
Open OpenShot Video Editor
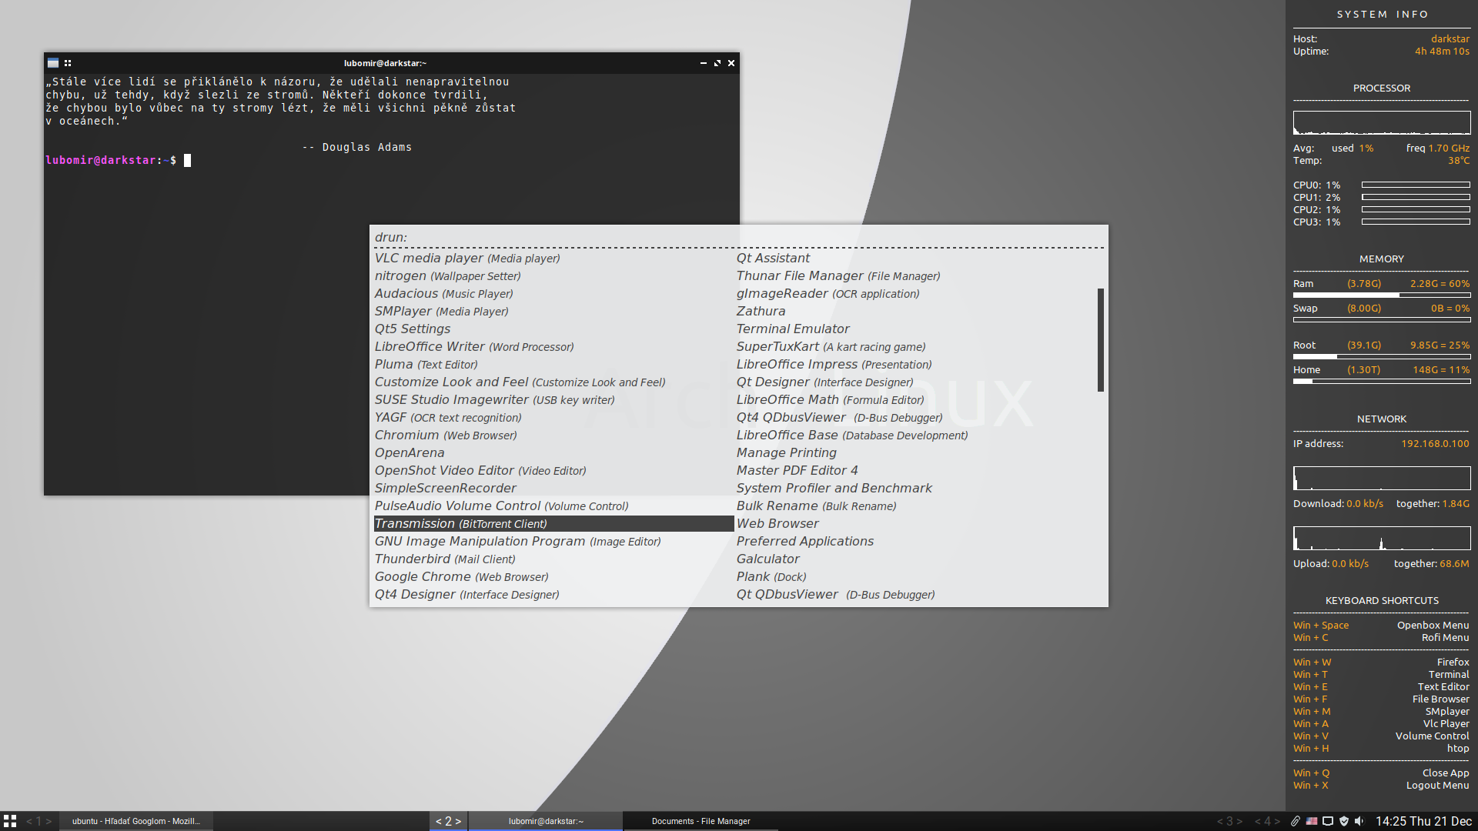[x=553, y=471]
